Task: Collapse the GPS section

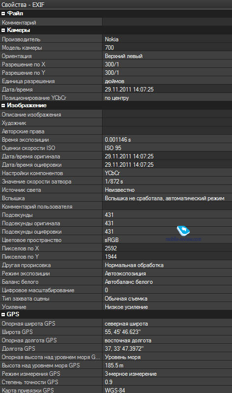Action: tap(3, 315)
